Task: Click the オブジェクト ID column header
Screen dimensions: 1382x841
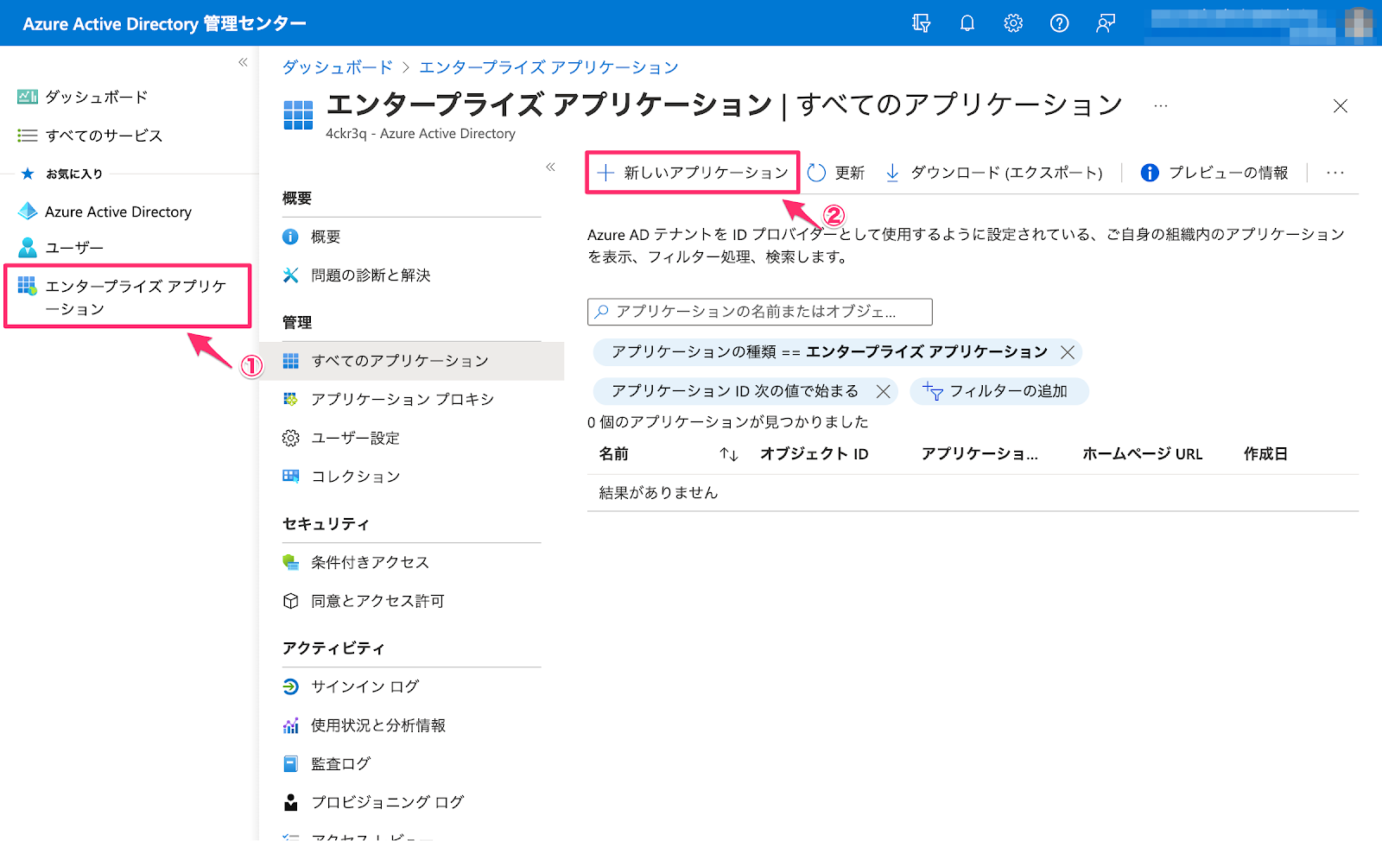Action: pyautogui.click(x=814, y=454)
